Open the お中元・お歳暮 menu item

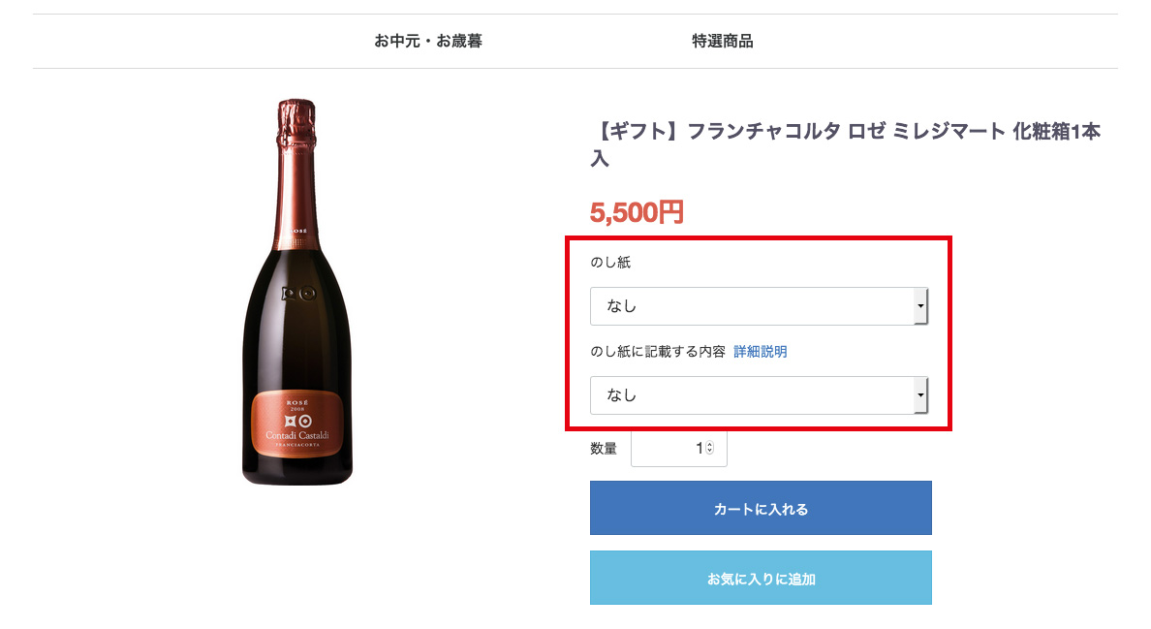coord(428,41)
